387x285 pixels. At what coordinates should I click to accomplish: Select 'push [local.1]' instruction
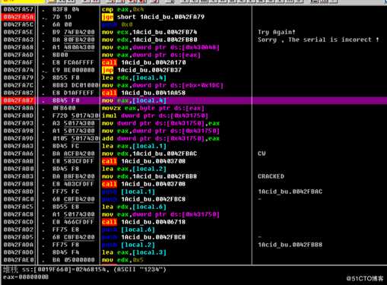128,192
